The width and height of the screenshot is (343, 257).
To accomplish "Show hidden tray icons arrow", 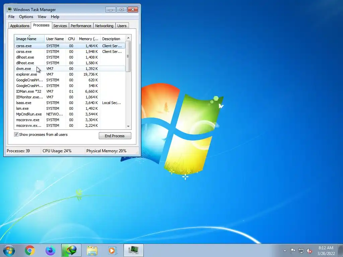I will click(x=285, y=251).
